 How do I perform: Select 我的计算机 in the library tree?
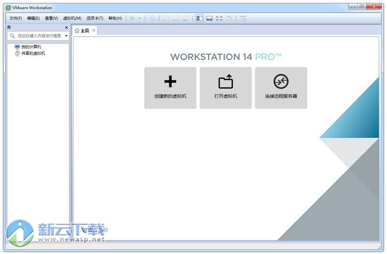click(31, 47)
